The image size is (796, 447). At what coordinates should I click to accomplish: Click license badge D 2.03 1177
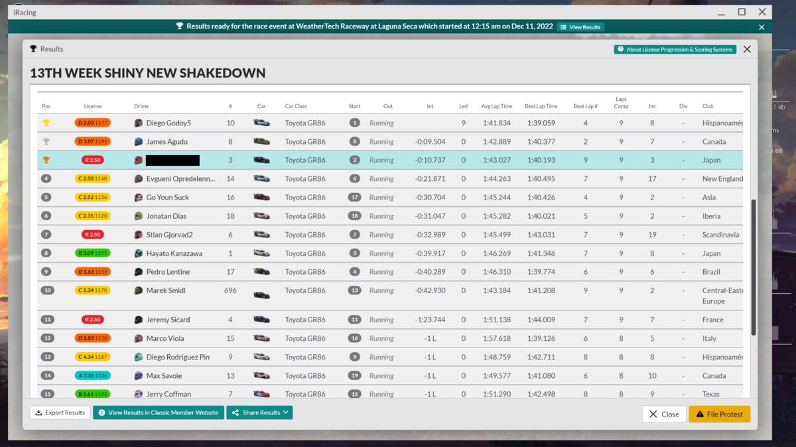pos(93,123)
